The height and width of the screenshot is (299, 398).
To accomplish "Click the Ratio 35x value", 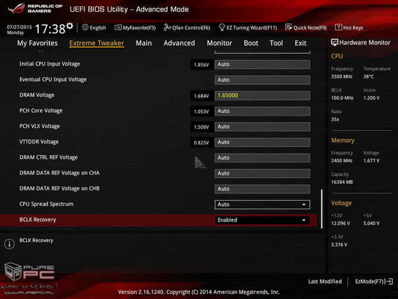I will [x=335, y=119].
